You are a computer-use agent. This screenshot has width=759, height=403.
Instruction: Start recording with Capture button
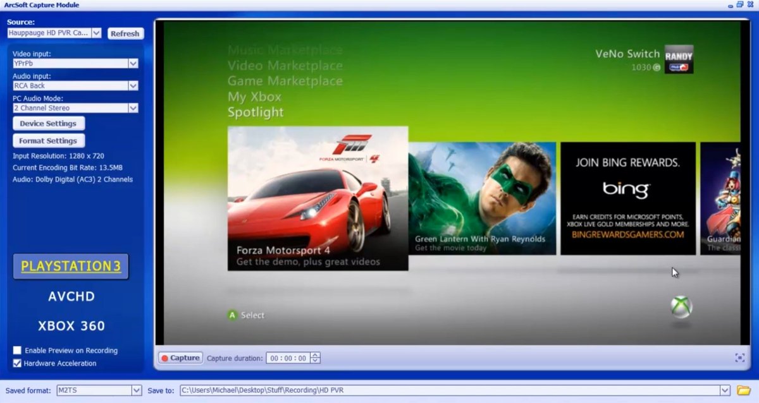[180, 358]
